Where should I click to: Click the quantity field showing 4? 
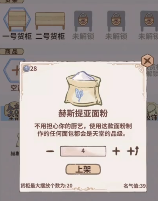tap(83, 151)
